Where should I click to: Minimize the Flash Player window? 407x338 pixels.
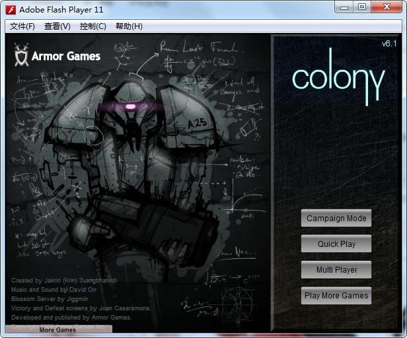click(x=344, y=7)
